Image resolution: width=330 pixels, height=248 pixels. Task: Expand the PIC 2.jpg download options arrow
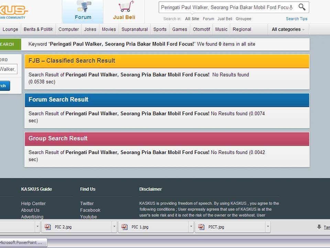[x=114, y=227]
